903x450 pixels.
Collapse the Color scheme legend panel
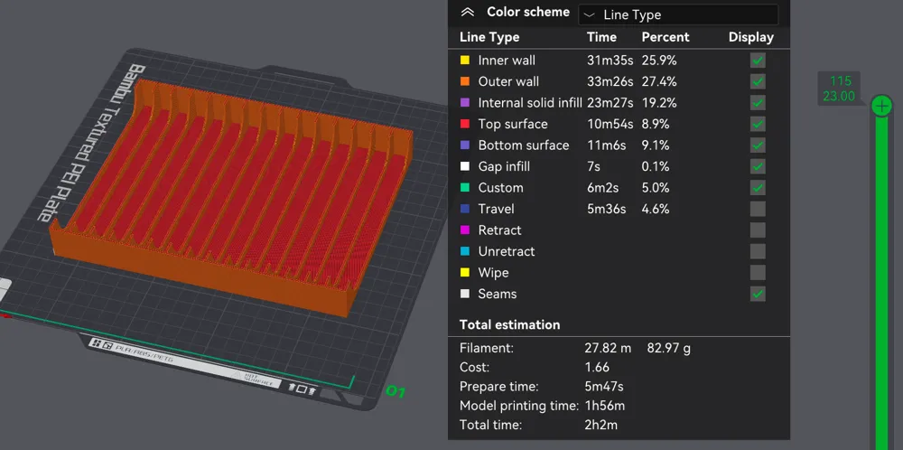pyautogui.click(x=467, y=13)
